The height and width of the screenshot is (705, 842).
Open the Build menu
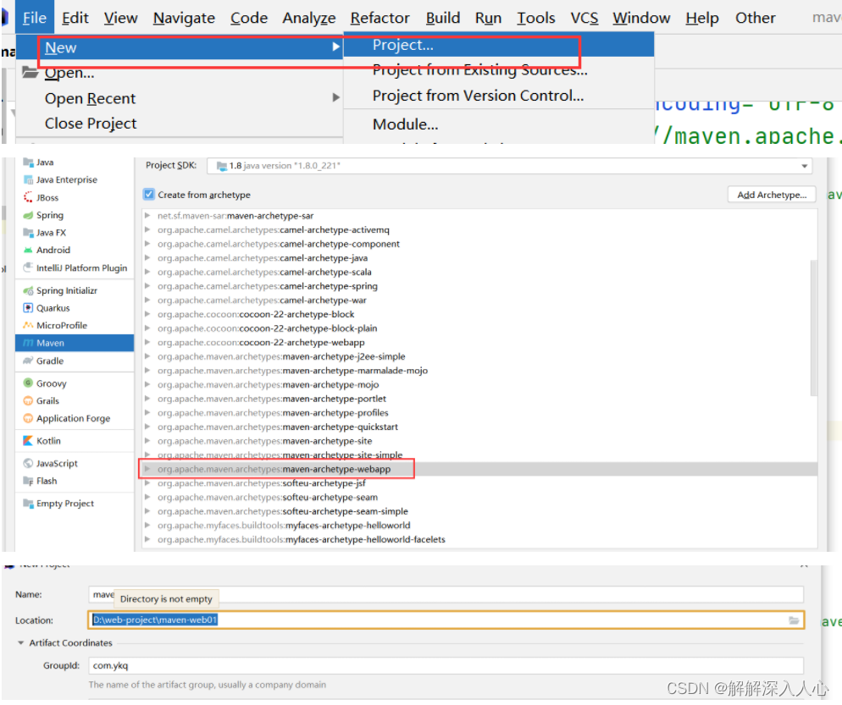pos(443,18)
